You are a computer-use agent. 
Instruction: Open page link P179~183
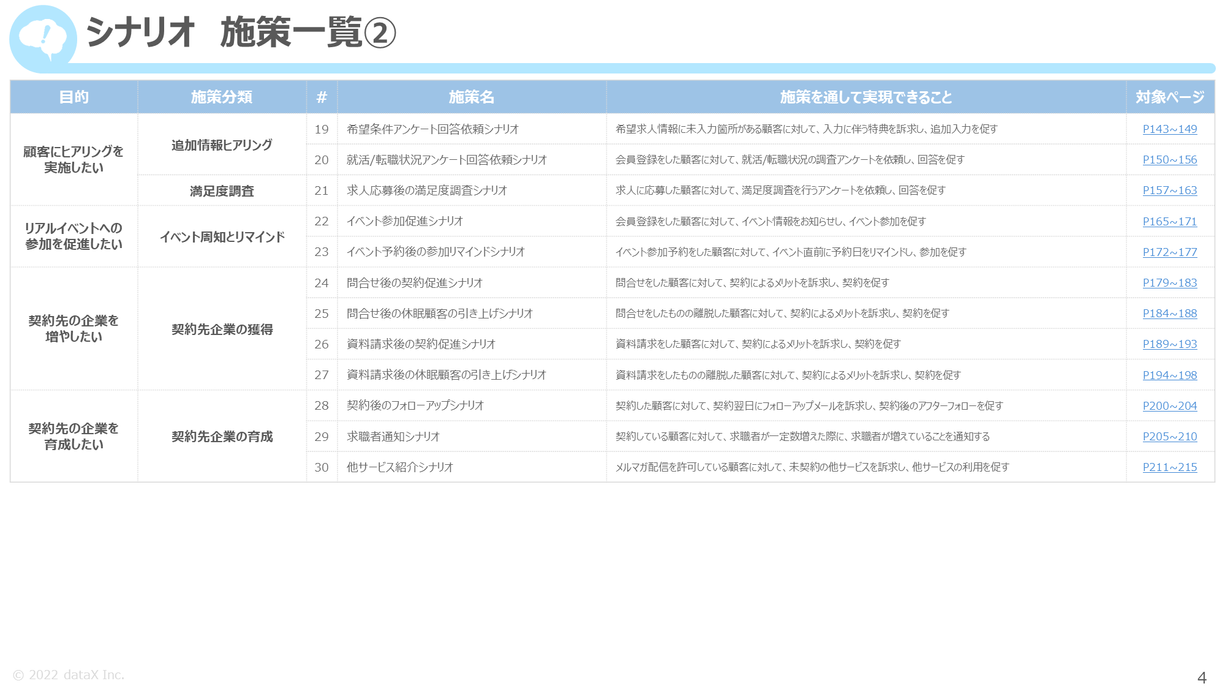point(1169,283)
